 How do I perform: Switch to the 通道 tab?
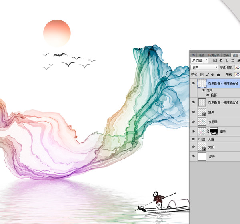tap(202, 55)
